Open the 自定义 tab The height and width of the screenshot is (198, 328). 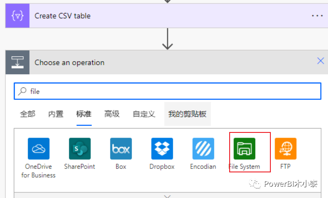144,114
